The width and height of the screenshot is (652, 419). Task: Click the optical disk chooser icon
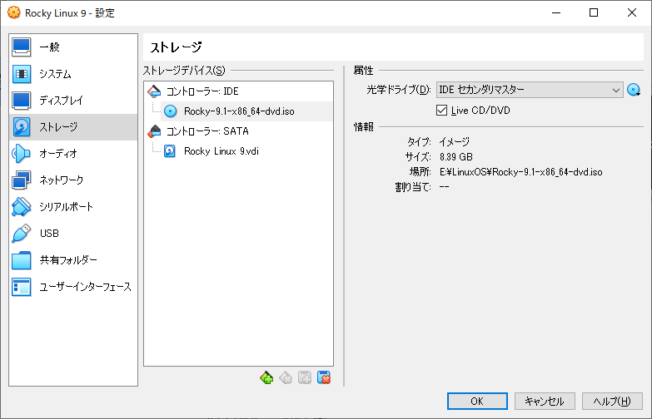pyautogui.click(x=634, y=90)
